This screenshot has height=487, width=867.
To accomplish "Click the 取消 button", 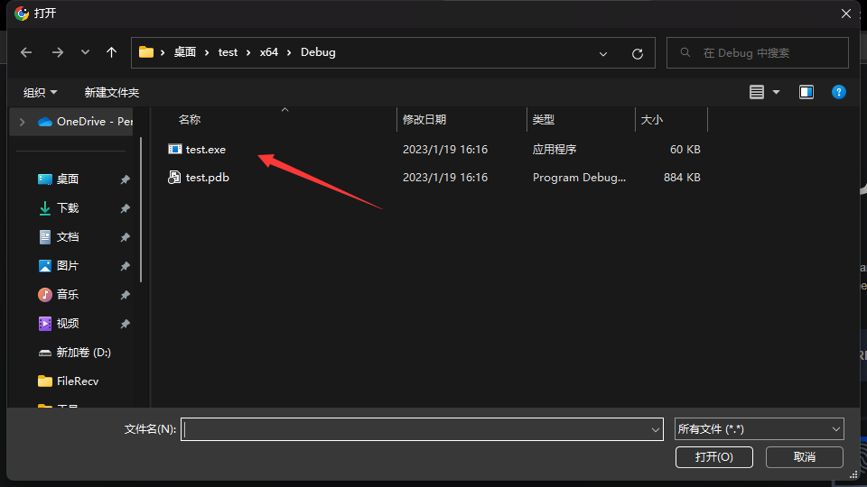I will tap(805, 457).
